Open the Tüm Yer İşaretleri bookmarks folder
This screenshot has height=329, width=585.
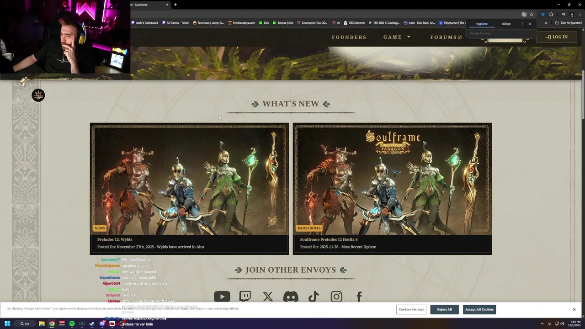tap(568, 23)
